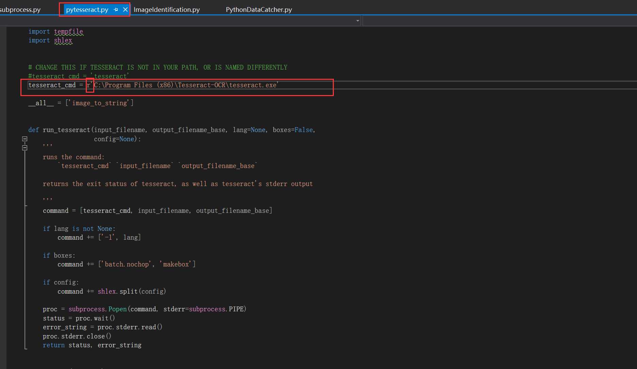Screen dimensions: 637x369
Task: Click the "CHANGE THIS IF TESSERACT" comment
Action: [158, 67]
